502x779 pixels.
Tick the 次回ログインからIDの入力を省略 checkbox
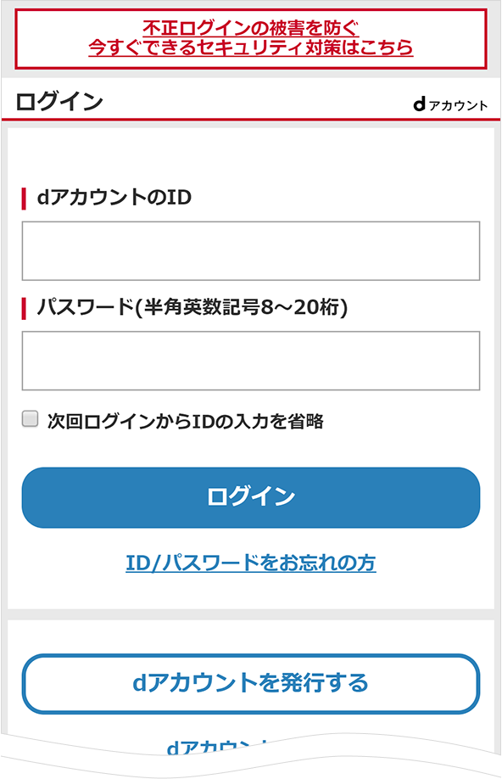[x=30, y=419]
